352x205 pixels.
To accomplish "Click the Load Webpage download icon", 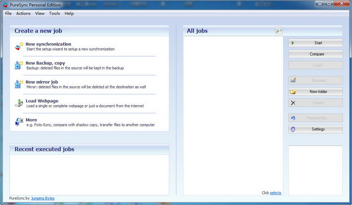I will tap(19, 103).
